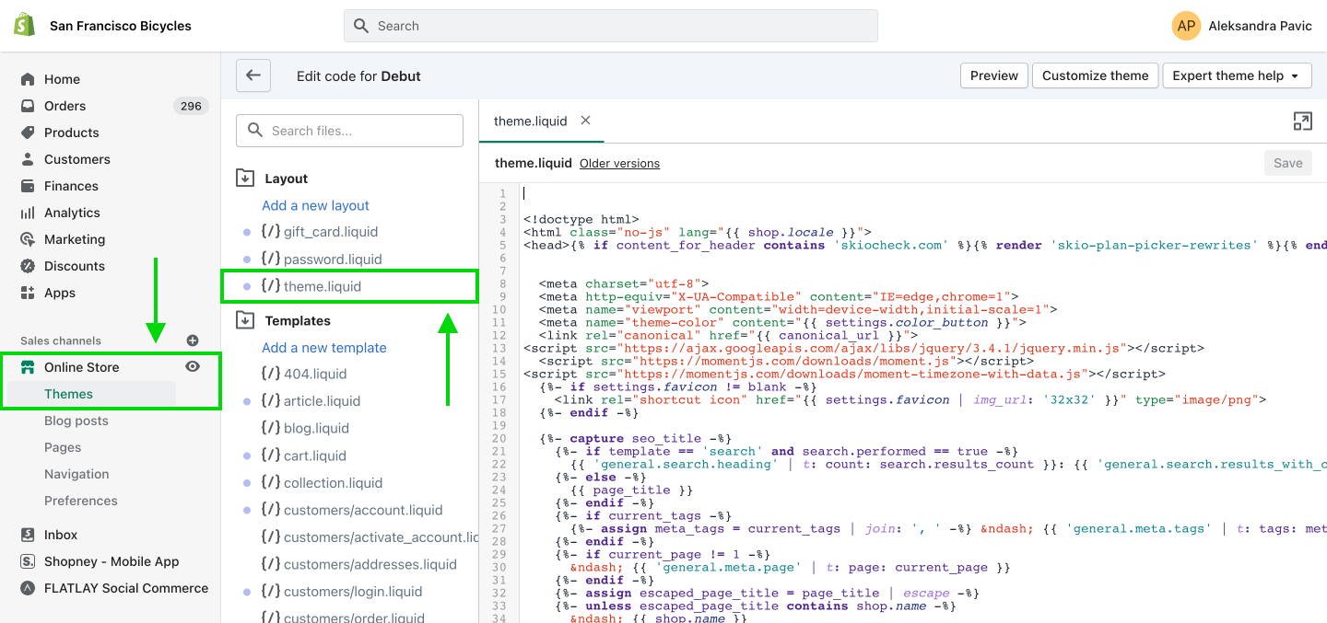Click the top Search field

coord(611,26)
